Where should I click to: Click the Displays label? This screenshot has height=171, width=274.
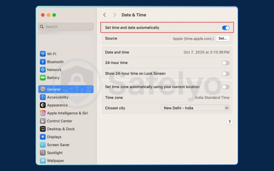coord(54,137)
